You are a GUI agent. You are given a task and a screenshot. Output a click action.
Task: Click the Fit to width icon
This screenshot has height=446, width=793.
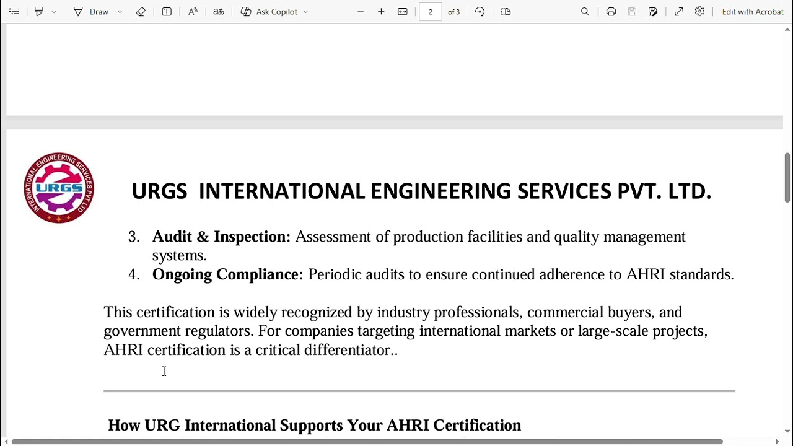(403, 12)
